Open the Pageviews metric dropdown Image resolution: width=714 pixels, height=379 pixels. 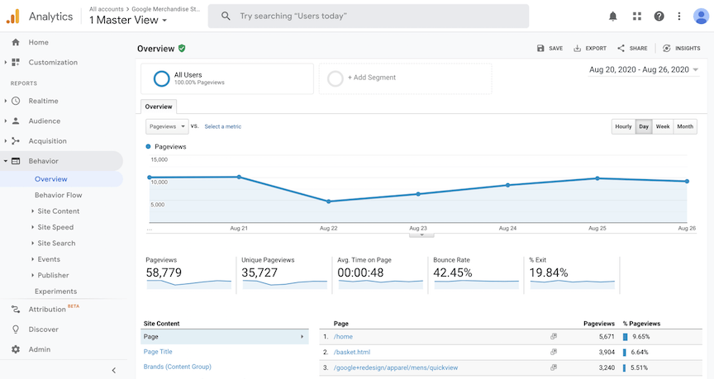[167, 126]
